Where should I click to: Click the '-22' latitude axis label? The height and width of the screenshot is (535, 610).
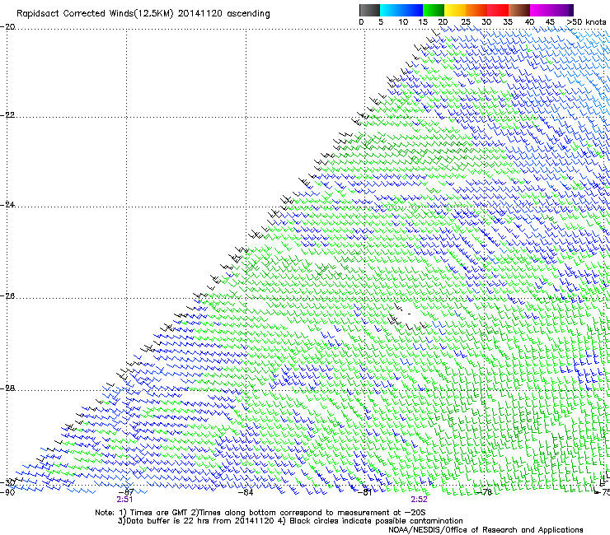[x=7, y=115]
